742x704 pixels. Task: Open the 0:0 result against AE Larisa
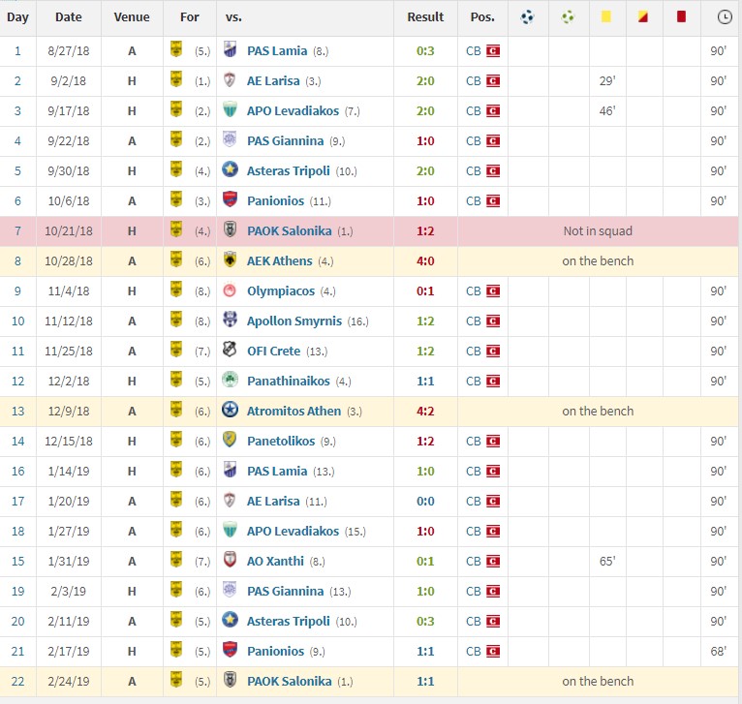tap(425, 501)
